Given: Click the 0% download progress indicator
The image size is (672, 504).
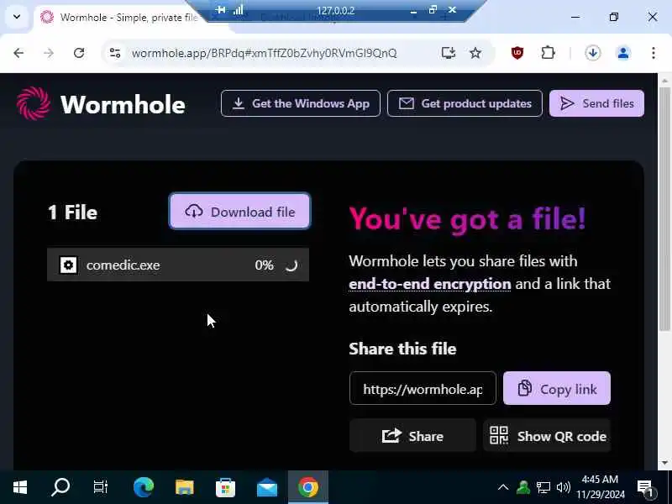Looking at the screenshot, I should 264,265.
